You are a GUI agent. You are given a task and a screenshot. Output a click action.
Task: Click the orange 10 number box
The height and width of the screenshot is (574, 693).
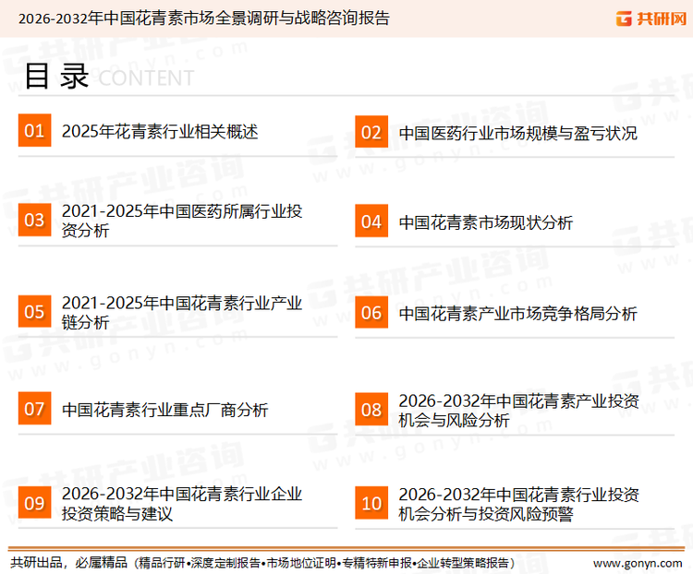371,503
